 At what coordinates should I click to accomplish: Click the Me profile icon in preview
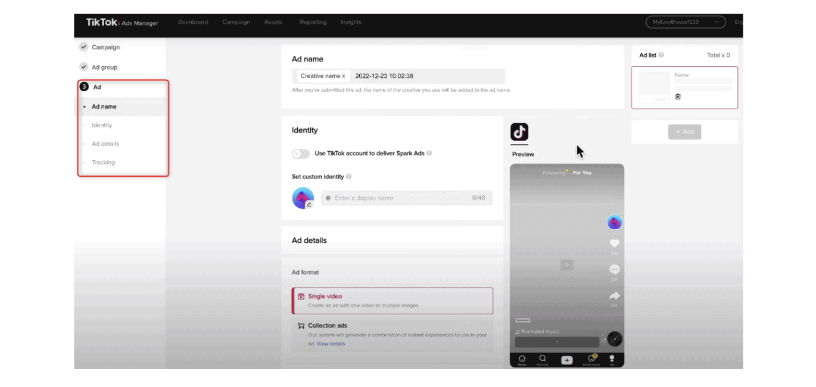click(612, 360)
